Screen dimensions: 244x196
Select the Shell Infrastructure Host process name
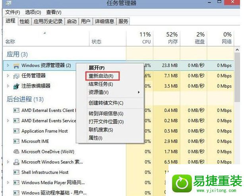[x=45, y=172]
